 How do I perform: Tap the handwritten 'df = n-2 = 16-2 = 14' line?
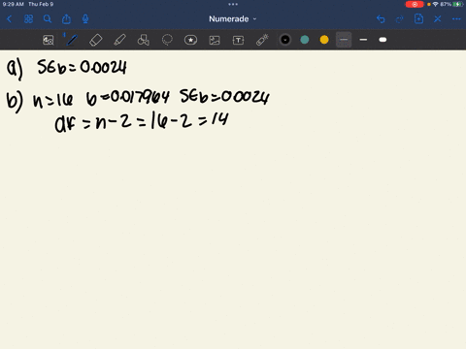click(x=142, y=122)
